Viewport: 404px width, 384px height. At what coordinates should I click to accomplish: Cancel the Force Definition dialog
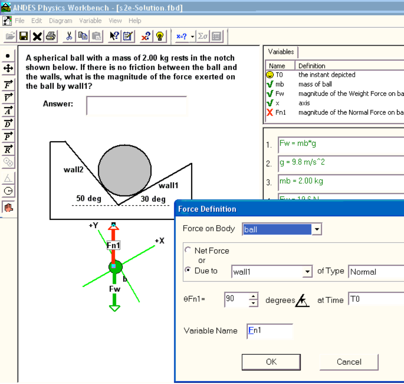click(x=349, y=362)
